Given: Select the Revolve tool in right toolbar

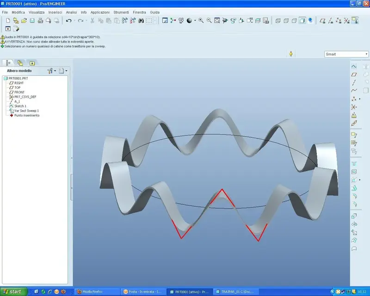Looking at the screenshot, I should click(x=354, y=224).
